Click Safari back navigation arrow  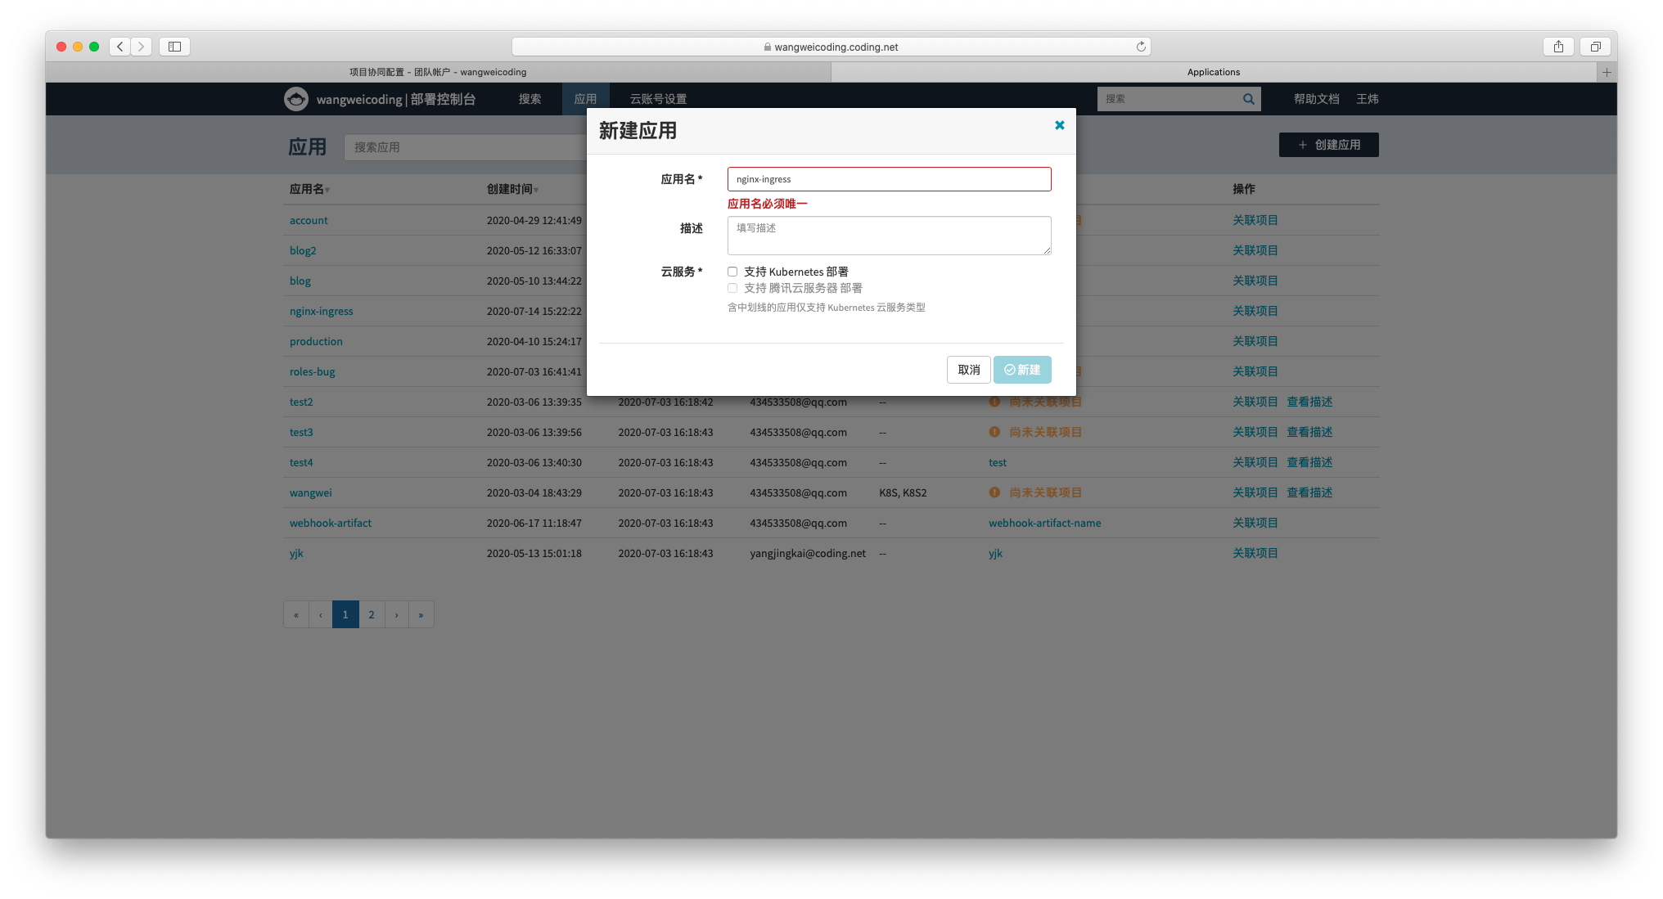coord(120,47)
